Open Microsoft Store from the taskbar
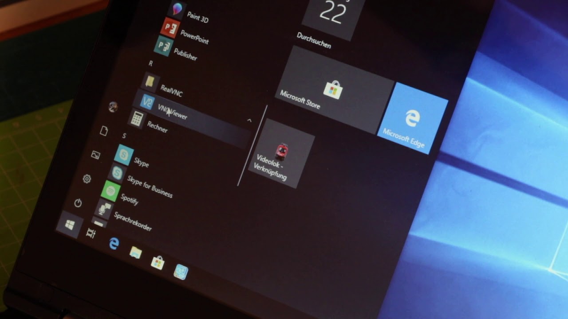568x319 pixels. coord(158,263)
